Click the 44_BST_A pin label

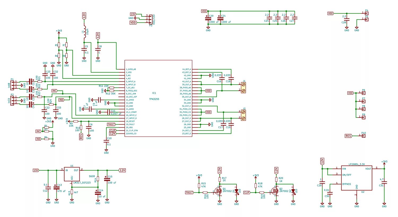pos(186,69)
